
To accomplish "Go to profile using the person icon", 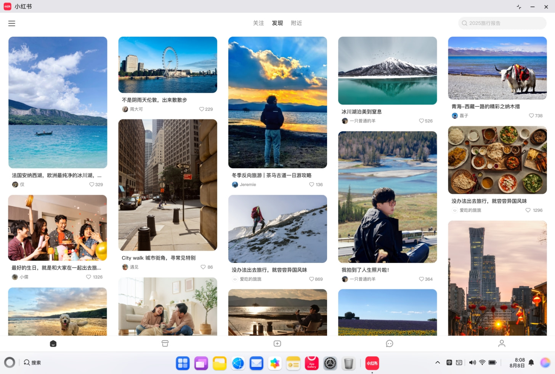I will tap(502, 343).
